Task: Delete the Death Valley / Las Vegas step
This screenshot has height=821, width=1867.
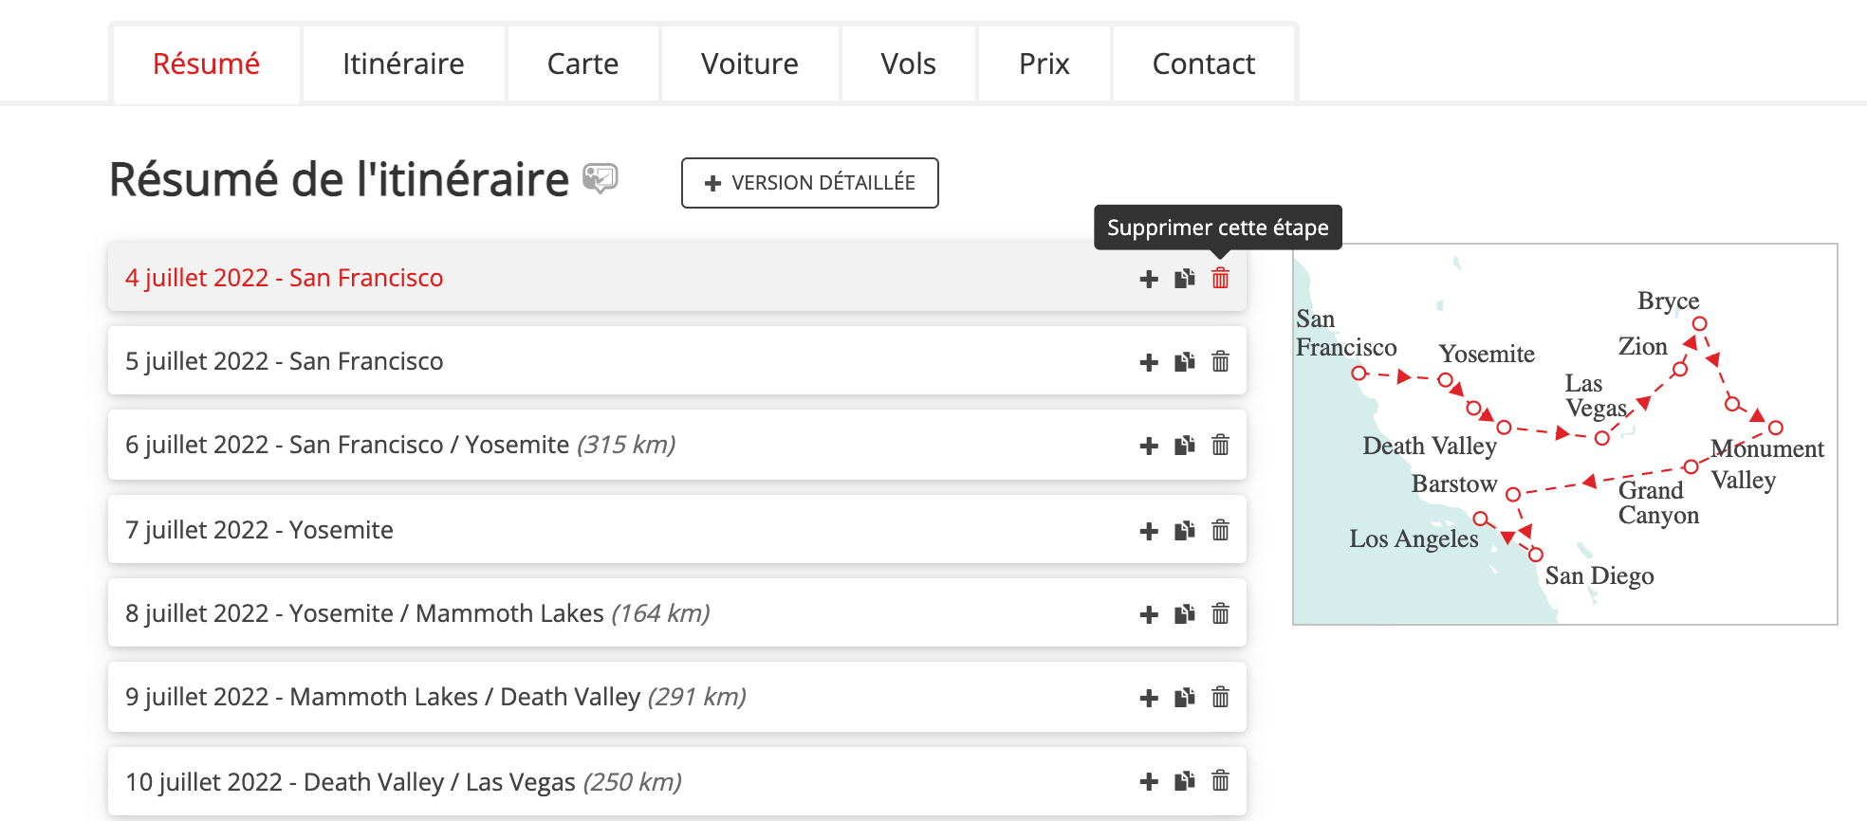Action: tap(1220, 781)
